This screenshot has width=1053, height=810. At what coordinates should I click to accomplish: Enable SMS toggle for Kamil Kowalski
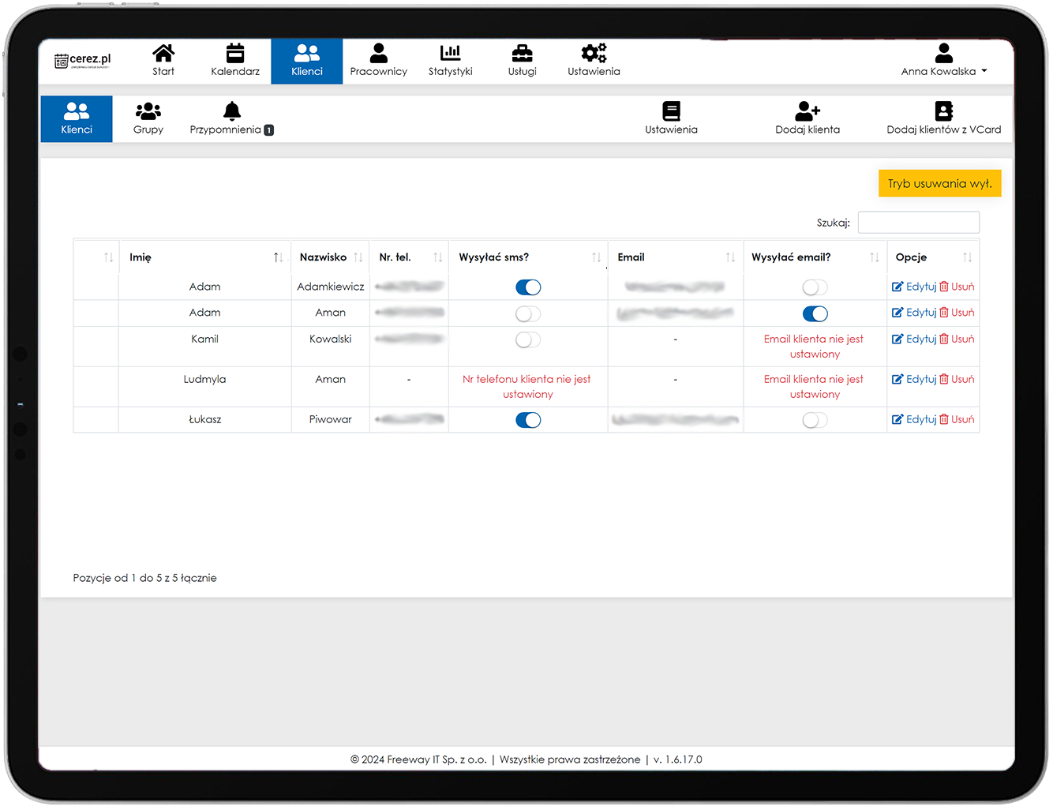528,340
